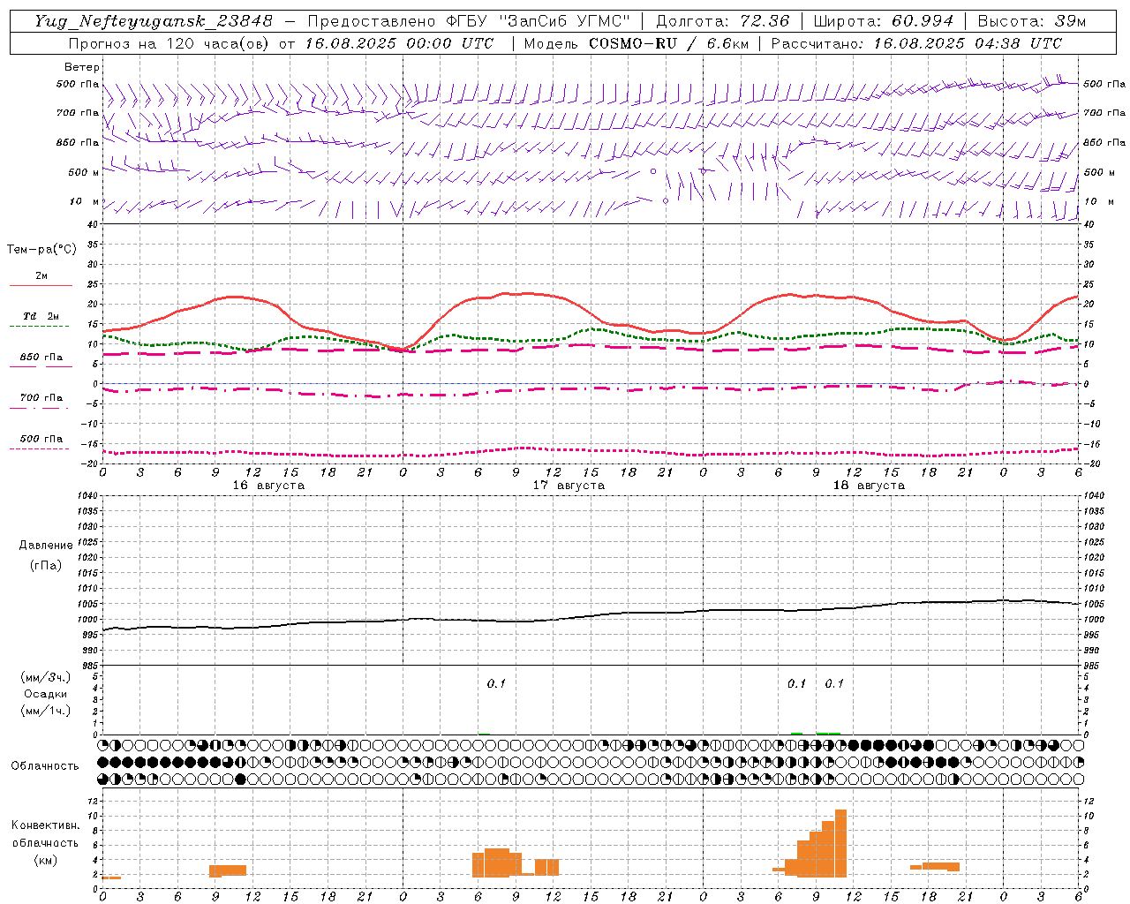
Task: Click the Облачность row label beside cloud circles
Action: coord(45,766)
